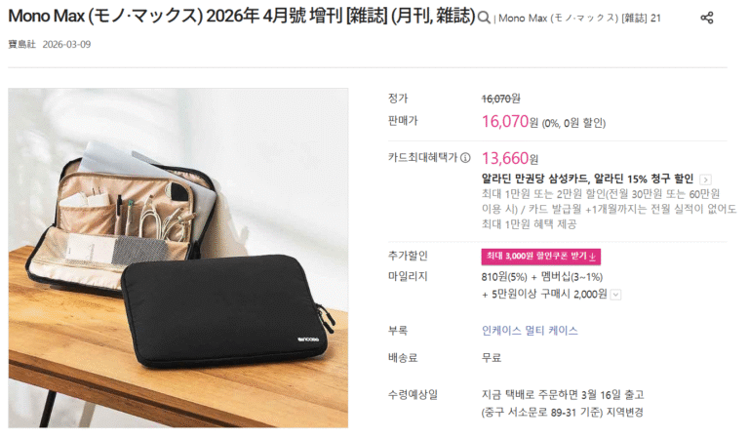Screen dimensions: 749x438
Task: Expand the 5만원이상 구매시 2,000원 dropdown
Action: tap(615, 295)
